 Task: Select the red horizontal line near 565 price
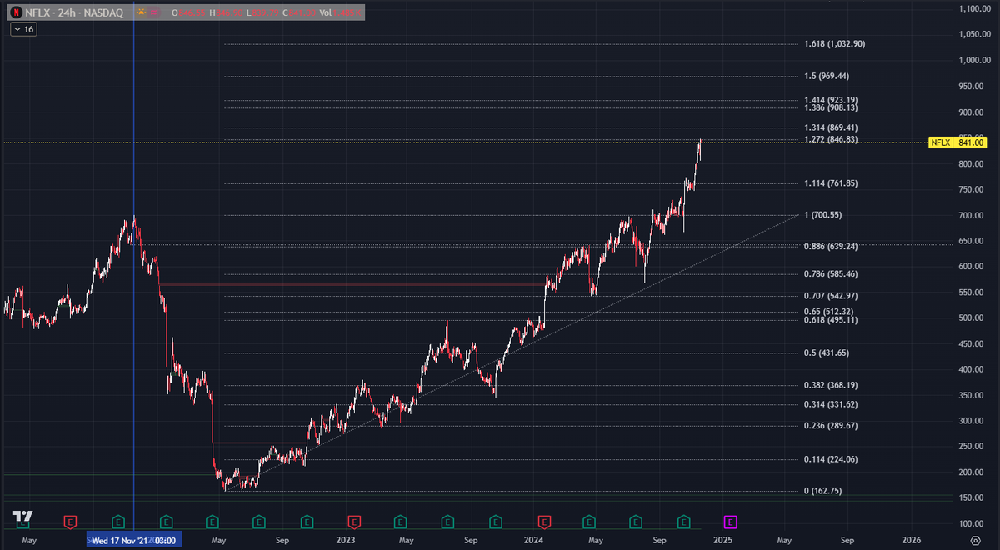point(350,284)
